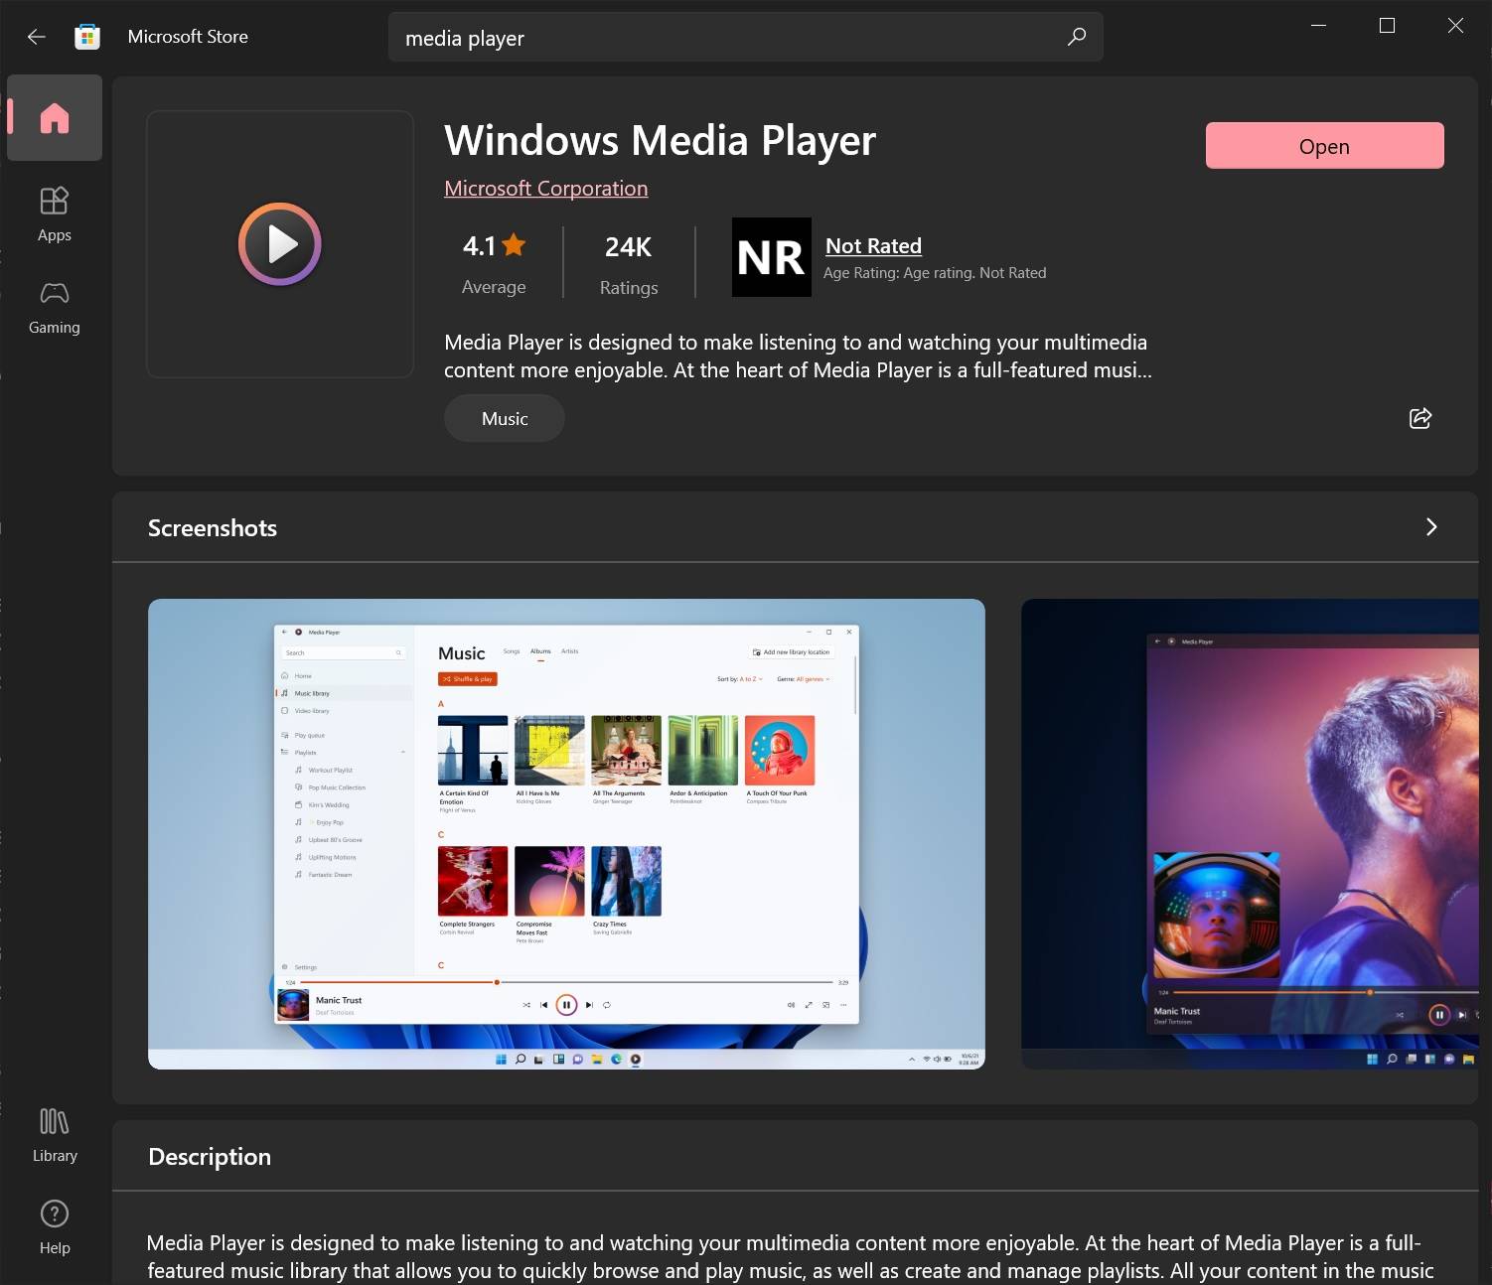Open the Not Rated rating details
Screen dimensions: 1492x1285
pyautogui.click(x=873, y=245)
